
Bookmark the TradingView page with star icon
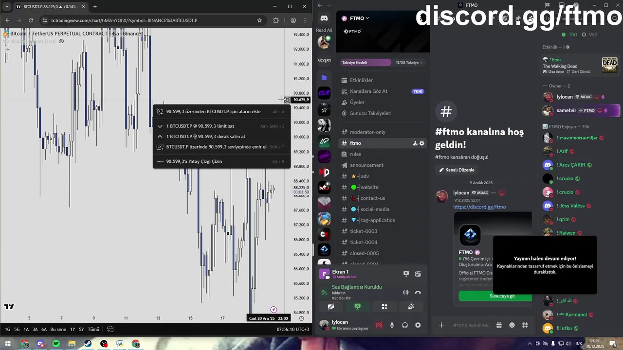[x=259, y=20]
